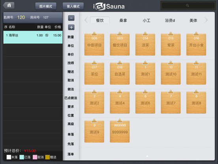Image resolution: width=218 pixels, height=164 pixels.
Task: Open card 测试6
Action: click(145, 102)
